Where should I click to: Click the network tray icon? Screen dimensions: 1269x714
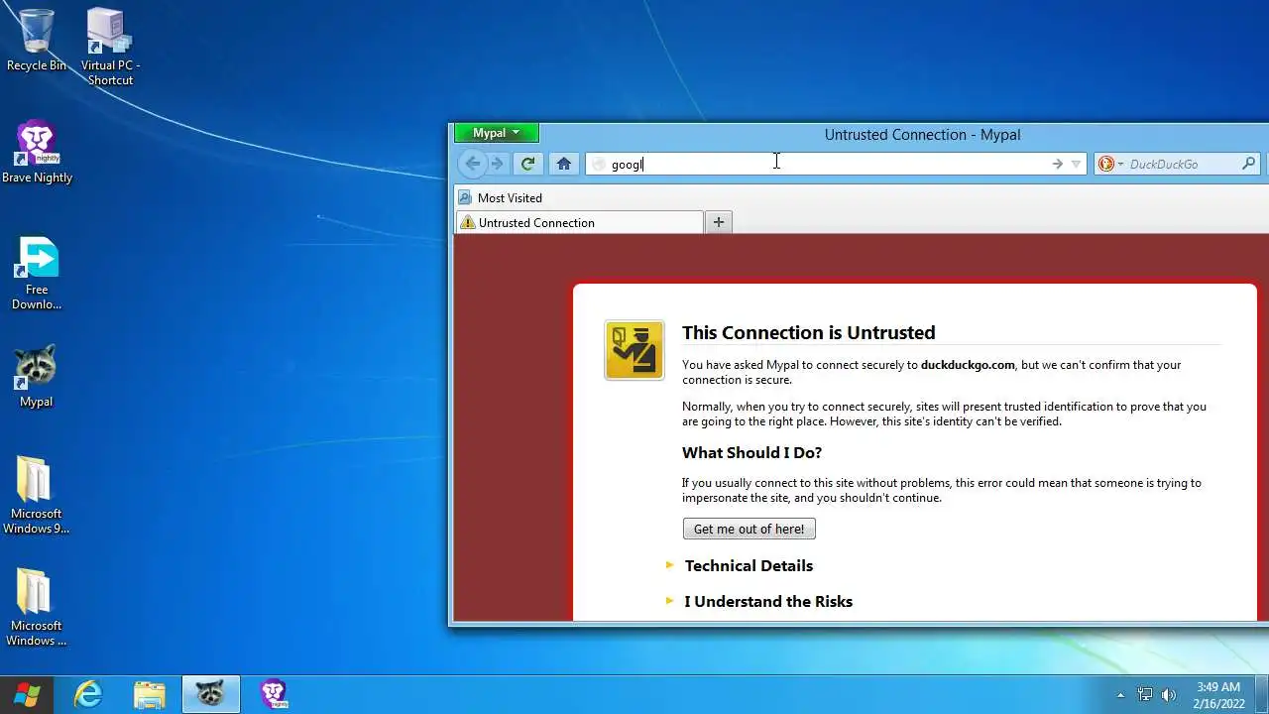[1145, 695]
